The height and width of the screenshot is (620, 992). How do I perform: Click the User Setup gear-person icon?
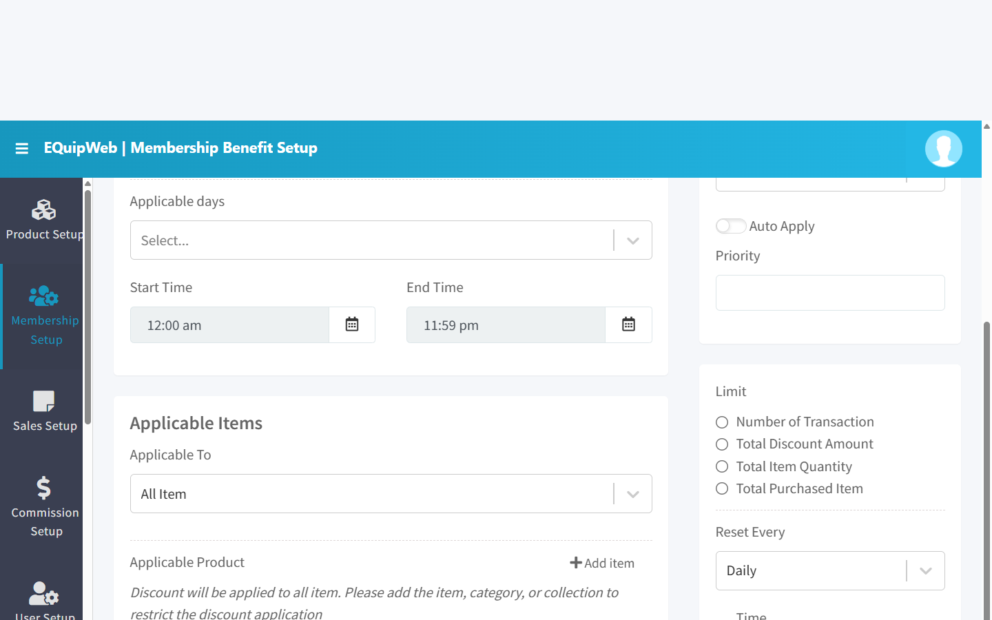tap(43, 593)
